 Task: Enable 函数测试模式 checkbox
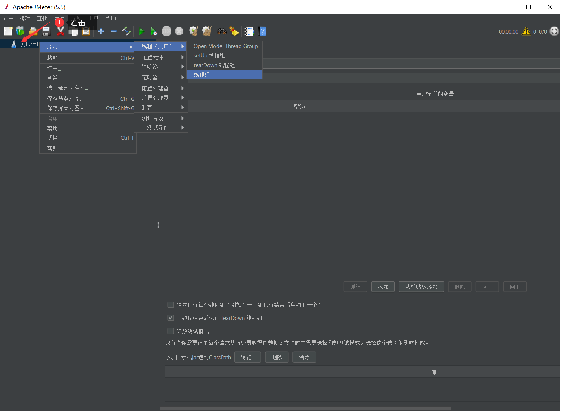point(171,331)
